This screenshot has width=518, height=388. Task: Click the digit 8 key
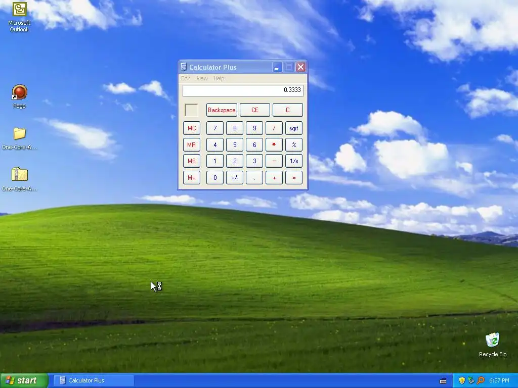235,128
